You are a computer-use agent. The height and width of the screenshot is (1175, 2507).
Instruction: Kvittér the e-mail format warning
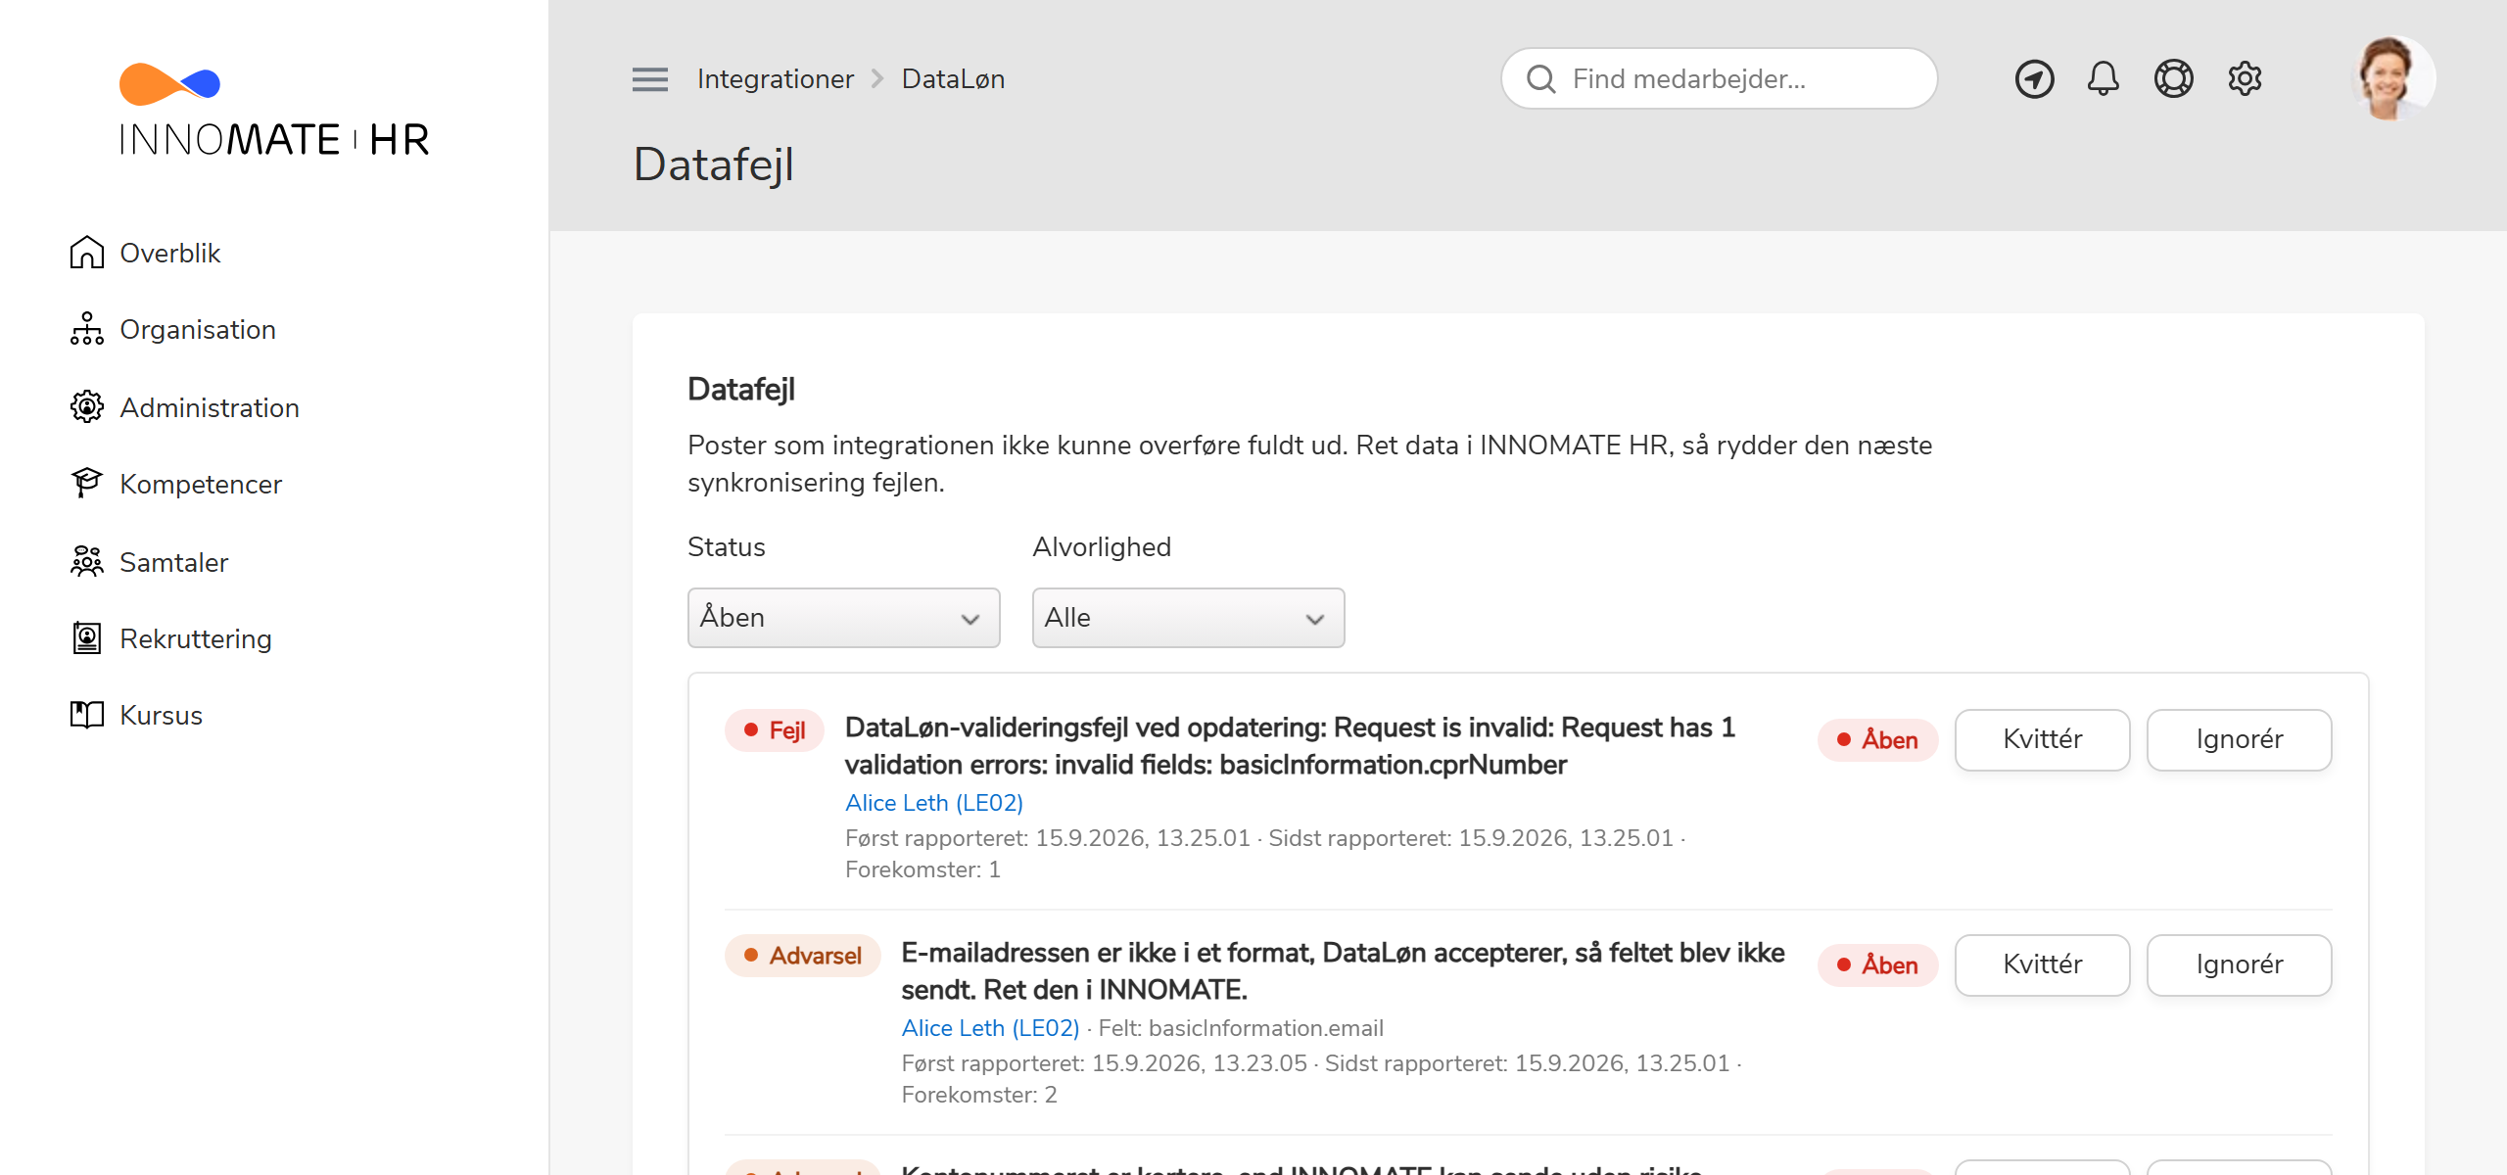point(2042,964)
